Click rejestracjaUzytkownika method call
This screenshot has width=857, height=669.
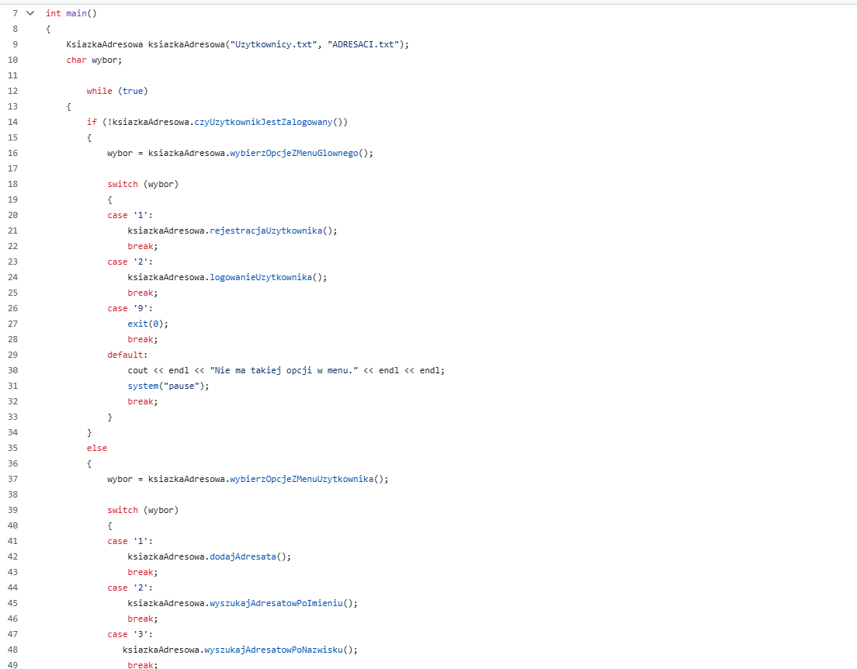pos(266,231)
